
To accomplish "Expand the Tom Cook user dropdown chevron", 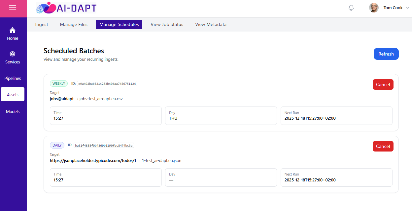I will tap(407, 8).
